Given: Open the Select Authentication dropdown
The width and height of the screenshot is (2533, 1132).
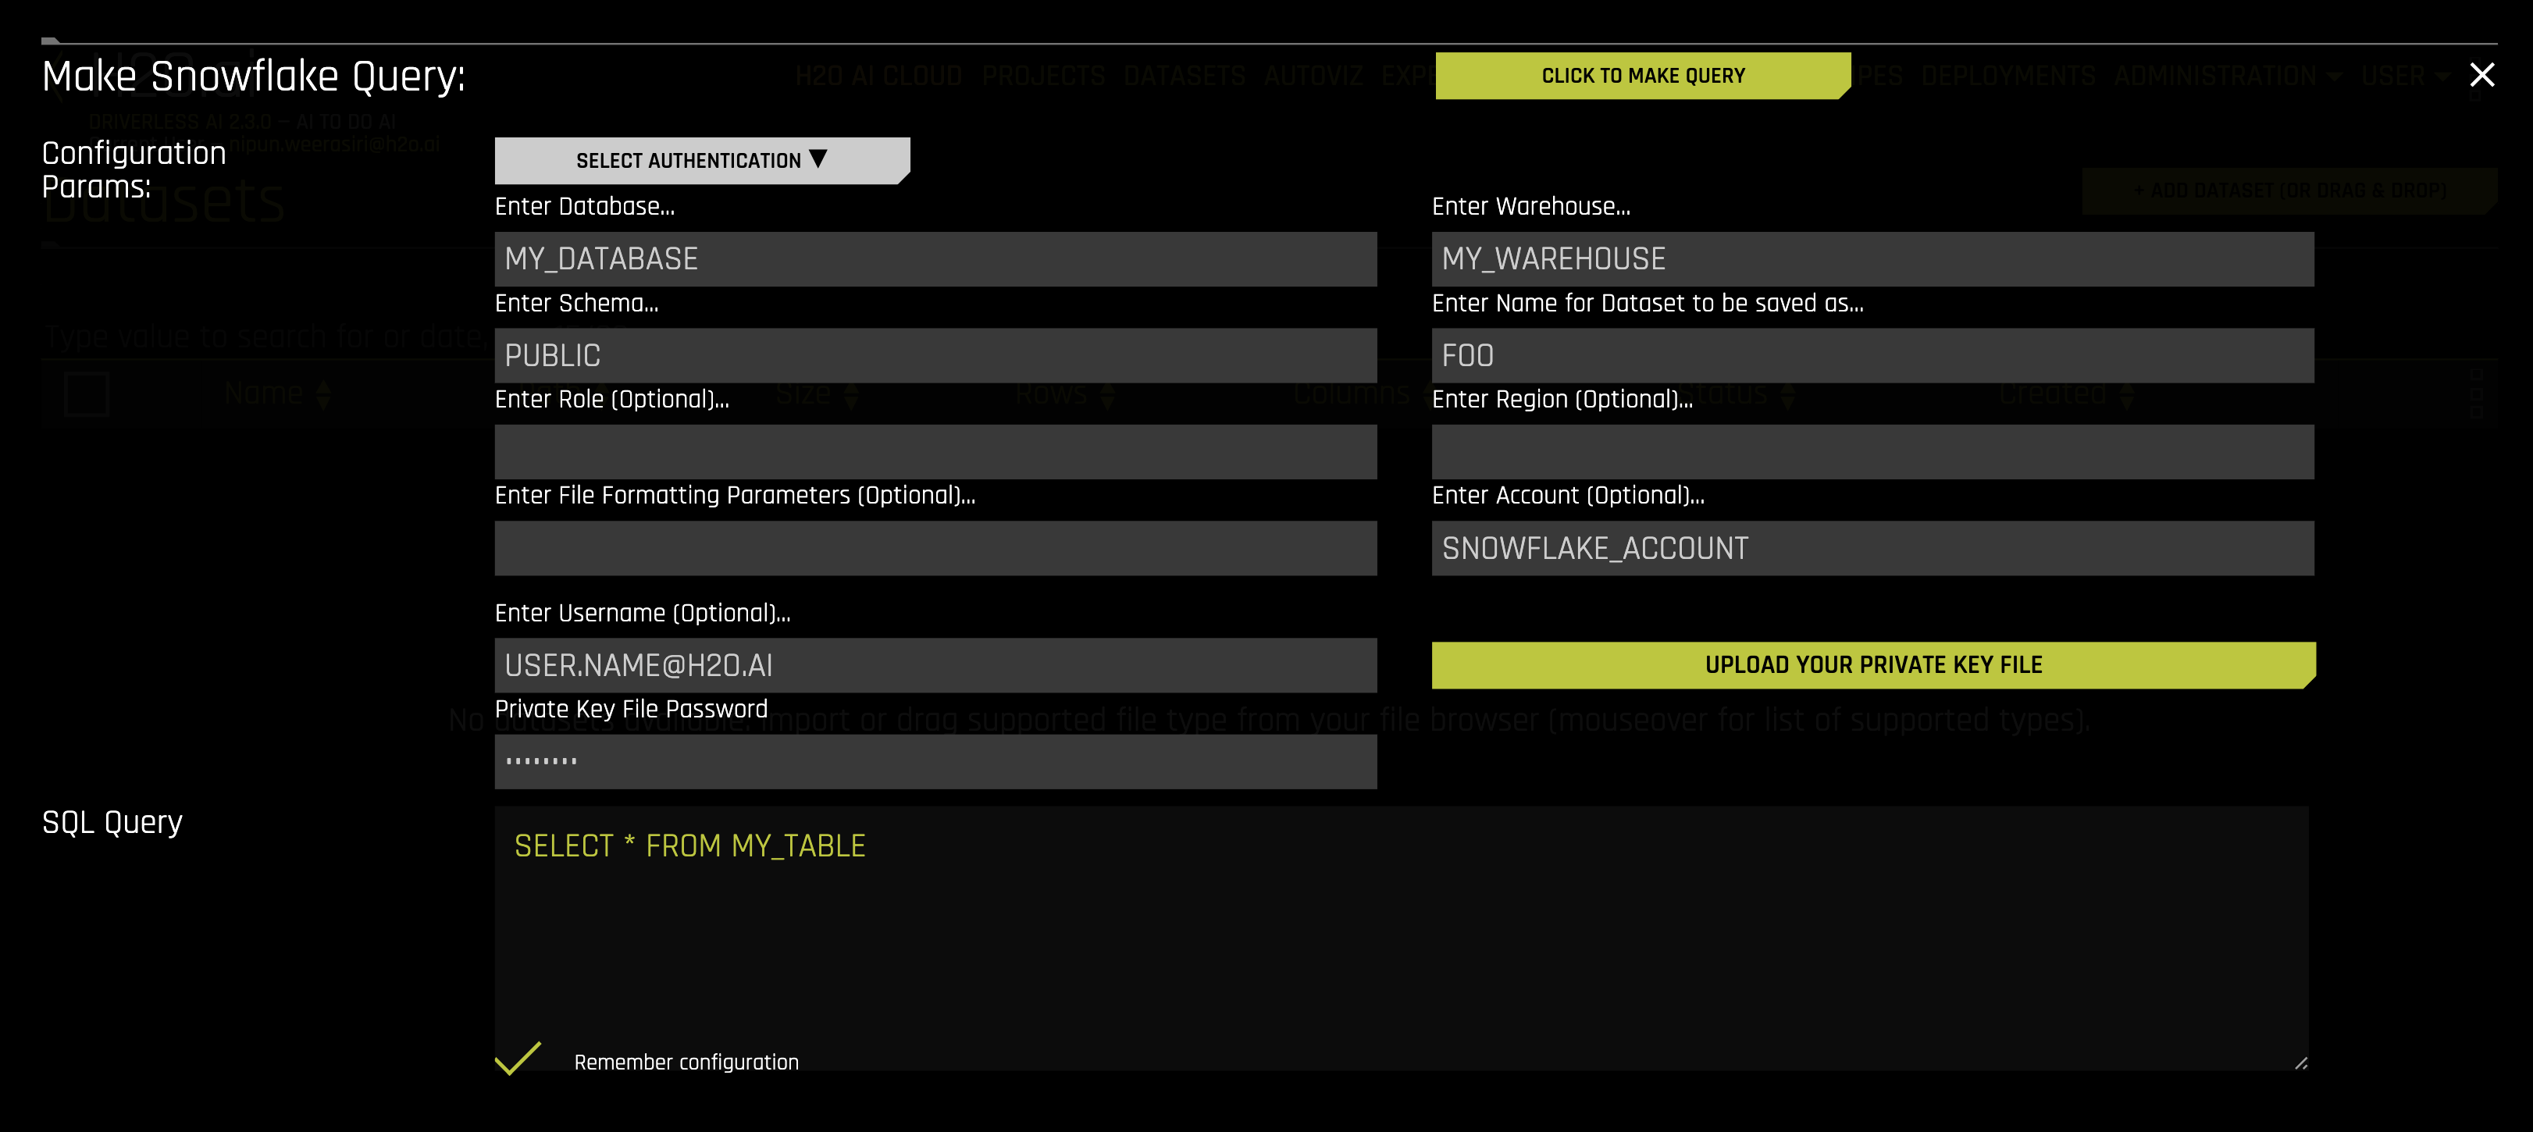Looking at the screenshot, I should [700, 160].
